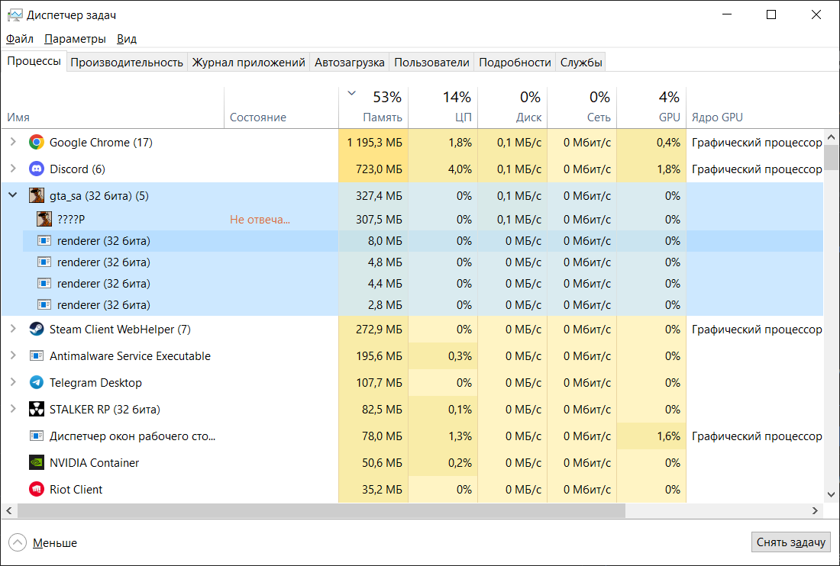Click the STALKER RP radiation icon
Image resolution: width=840 pixels, height=566 pixels.
pos(37,410)
